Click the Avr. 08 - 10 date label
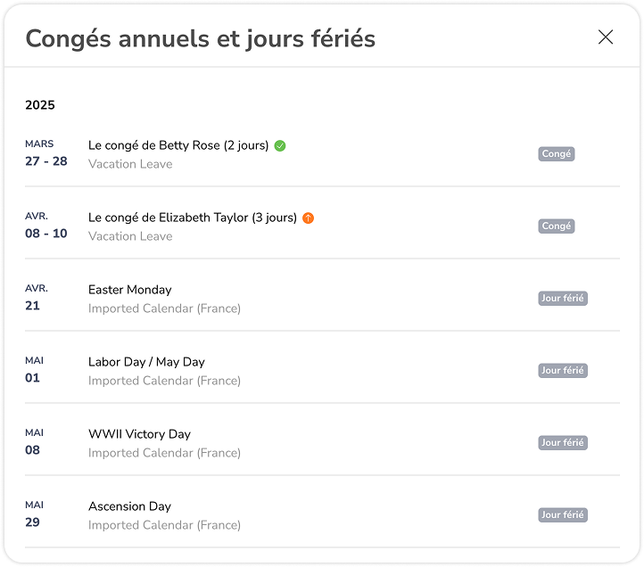This screenshot has height=567, width=644. [x=46, y=226]
